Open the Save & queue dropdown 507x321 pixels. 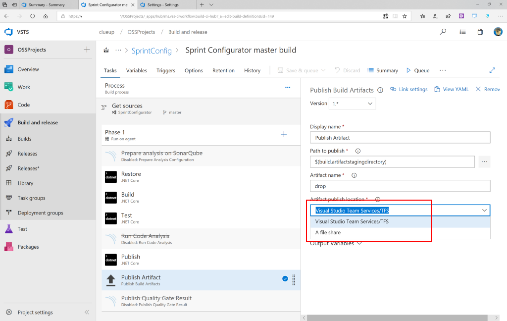tap(302, 70)
